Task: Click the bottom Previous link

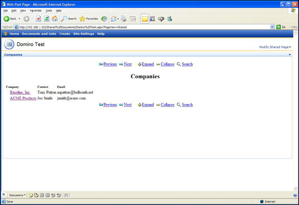Action: (110, 105)
